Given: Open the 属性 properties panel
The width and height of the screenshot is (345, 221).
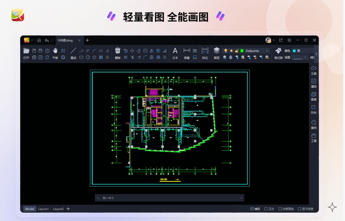Looking at the screenshot, I should click(x=314, y=84).
